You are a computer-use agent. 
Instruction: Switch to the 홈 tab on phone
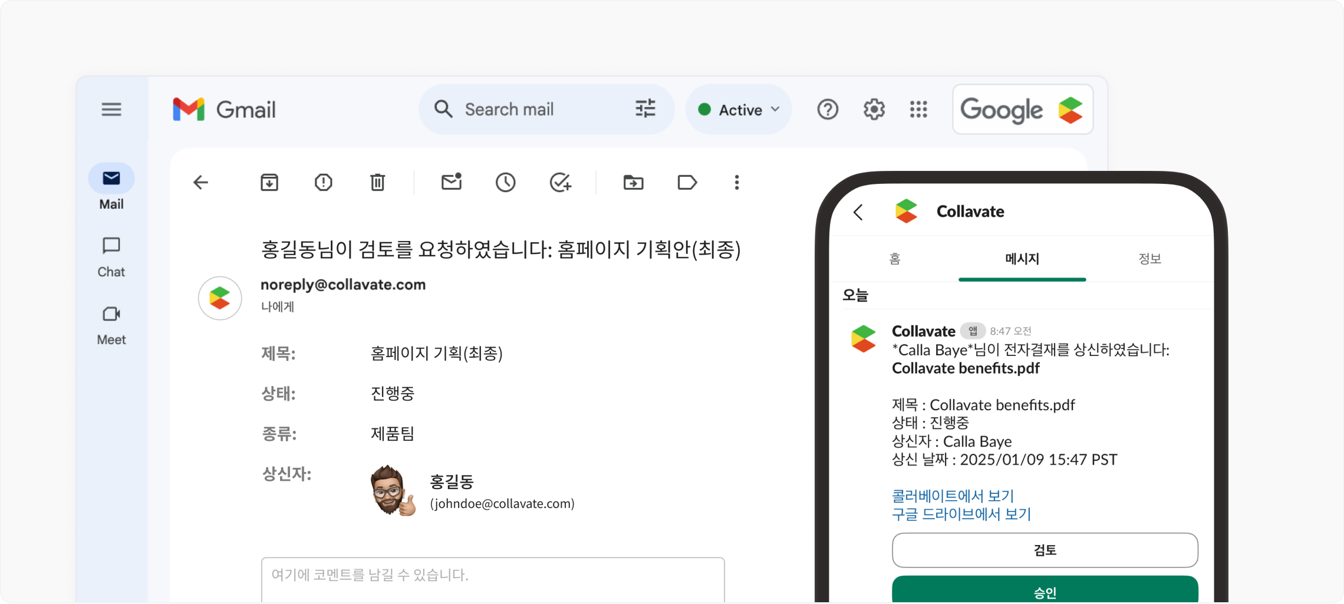(895, 259)
